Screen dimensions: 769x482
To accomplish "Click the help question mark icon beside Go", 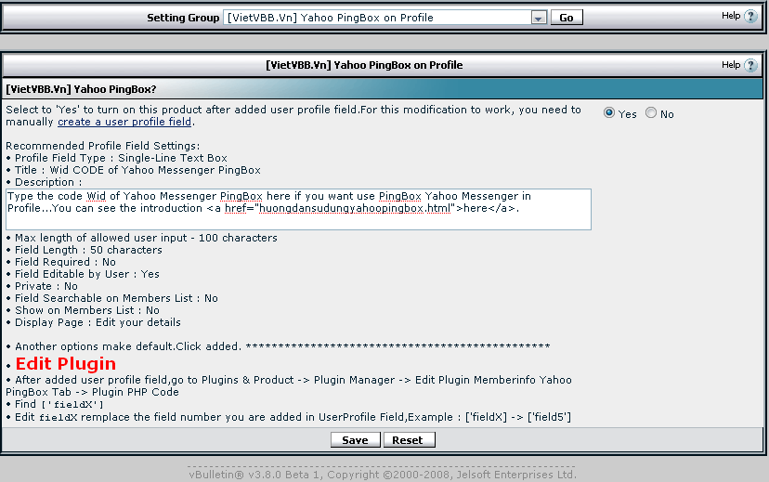I will (750, 17).
